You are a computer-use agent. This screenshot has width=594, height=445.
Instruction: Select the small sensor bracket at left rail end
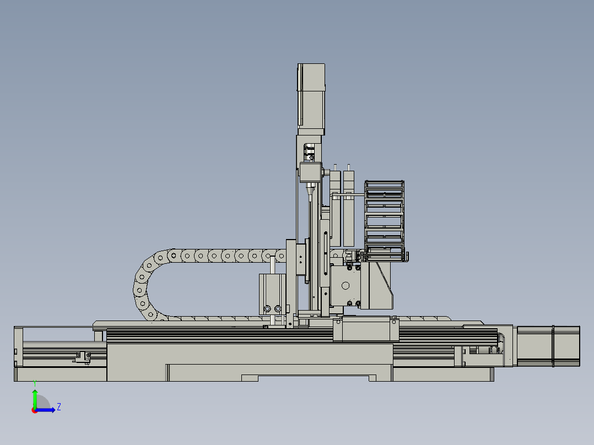pos(83,357)
